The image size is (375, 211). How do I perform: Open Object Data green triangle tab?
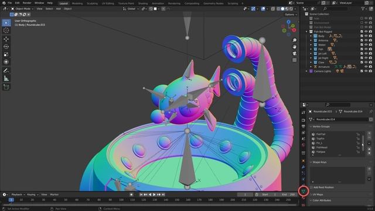point(304,191)
